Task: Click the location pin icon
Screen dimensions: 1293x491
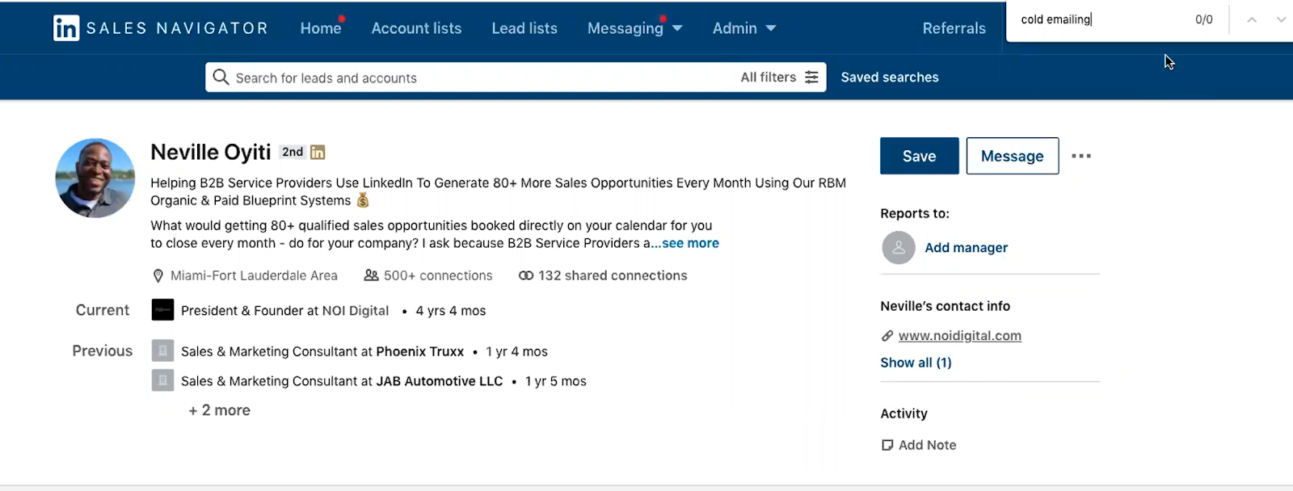Action: coord(158,276)
